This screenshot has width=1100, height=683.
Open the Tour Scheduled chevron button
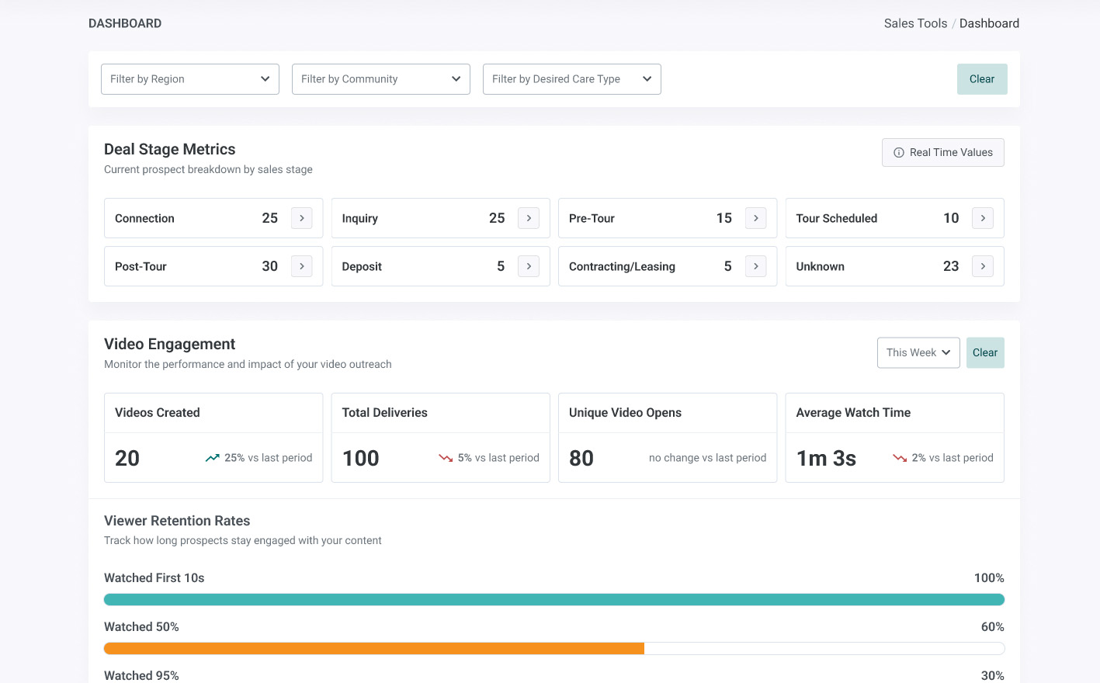pyautogui.click(x=983, y=218)
